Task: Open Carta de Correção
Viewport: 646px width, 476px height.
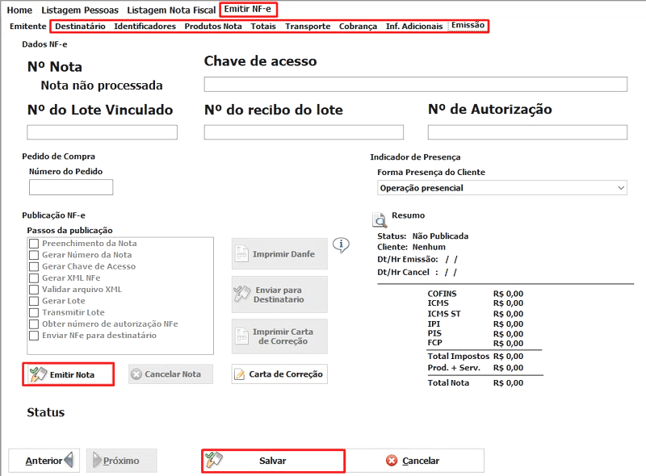Action: 279,374
